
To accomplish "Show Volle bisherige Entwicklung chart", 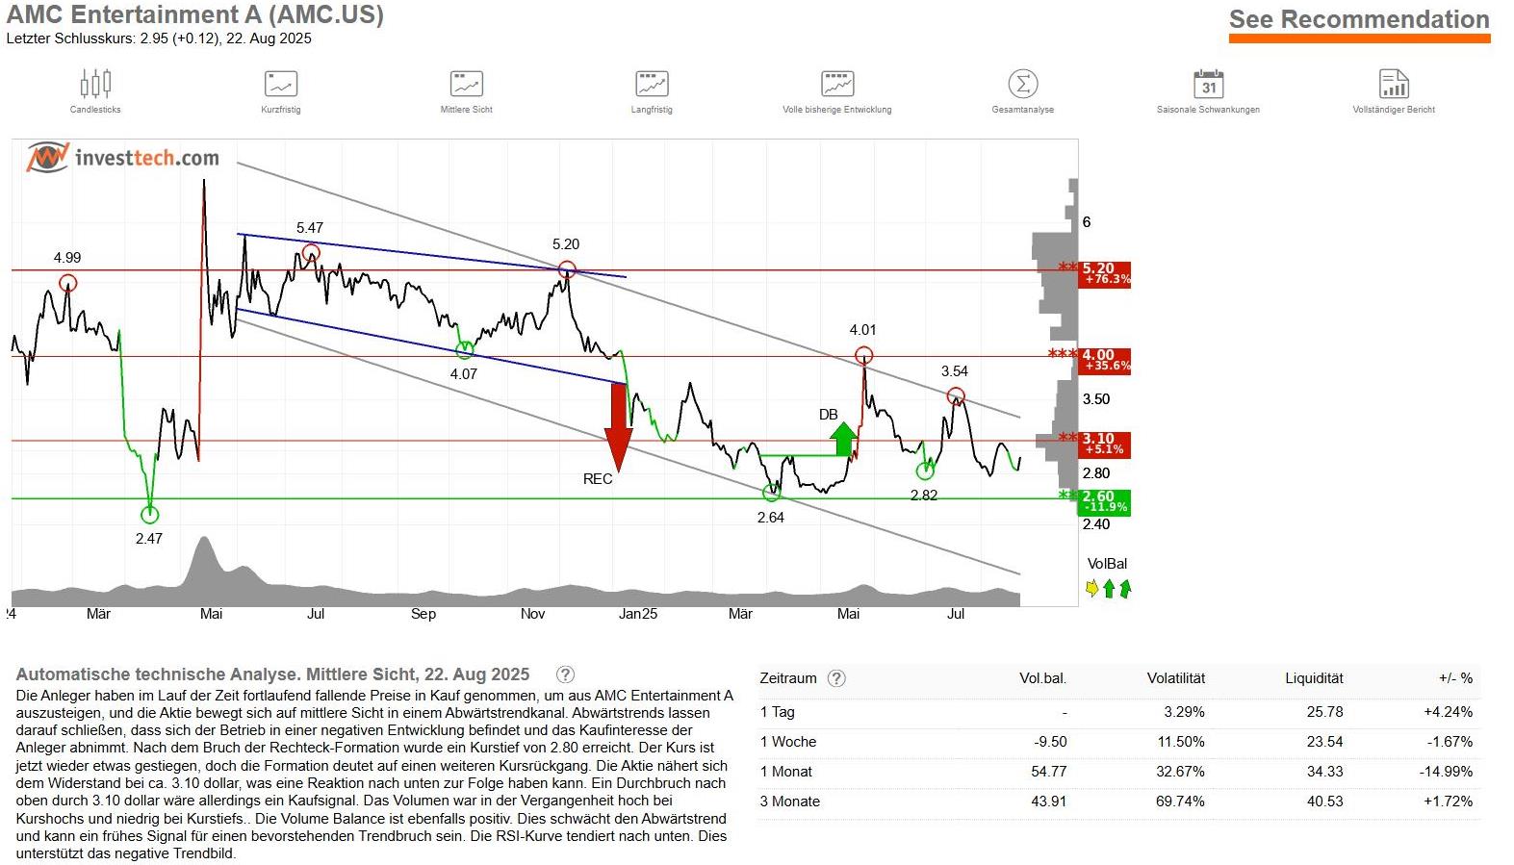I will pyautogui.click(x=837, y=85).
